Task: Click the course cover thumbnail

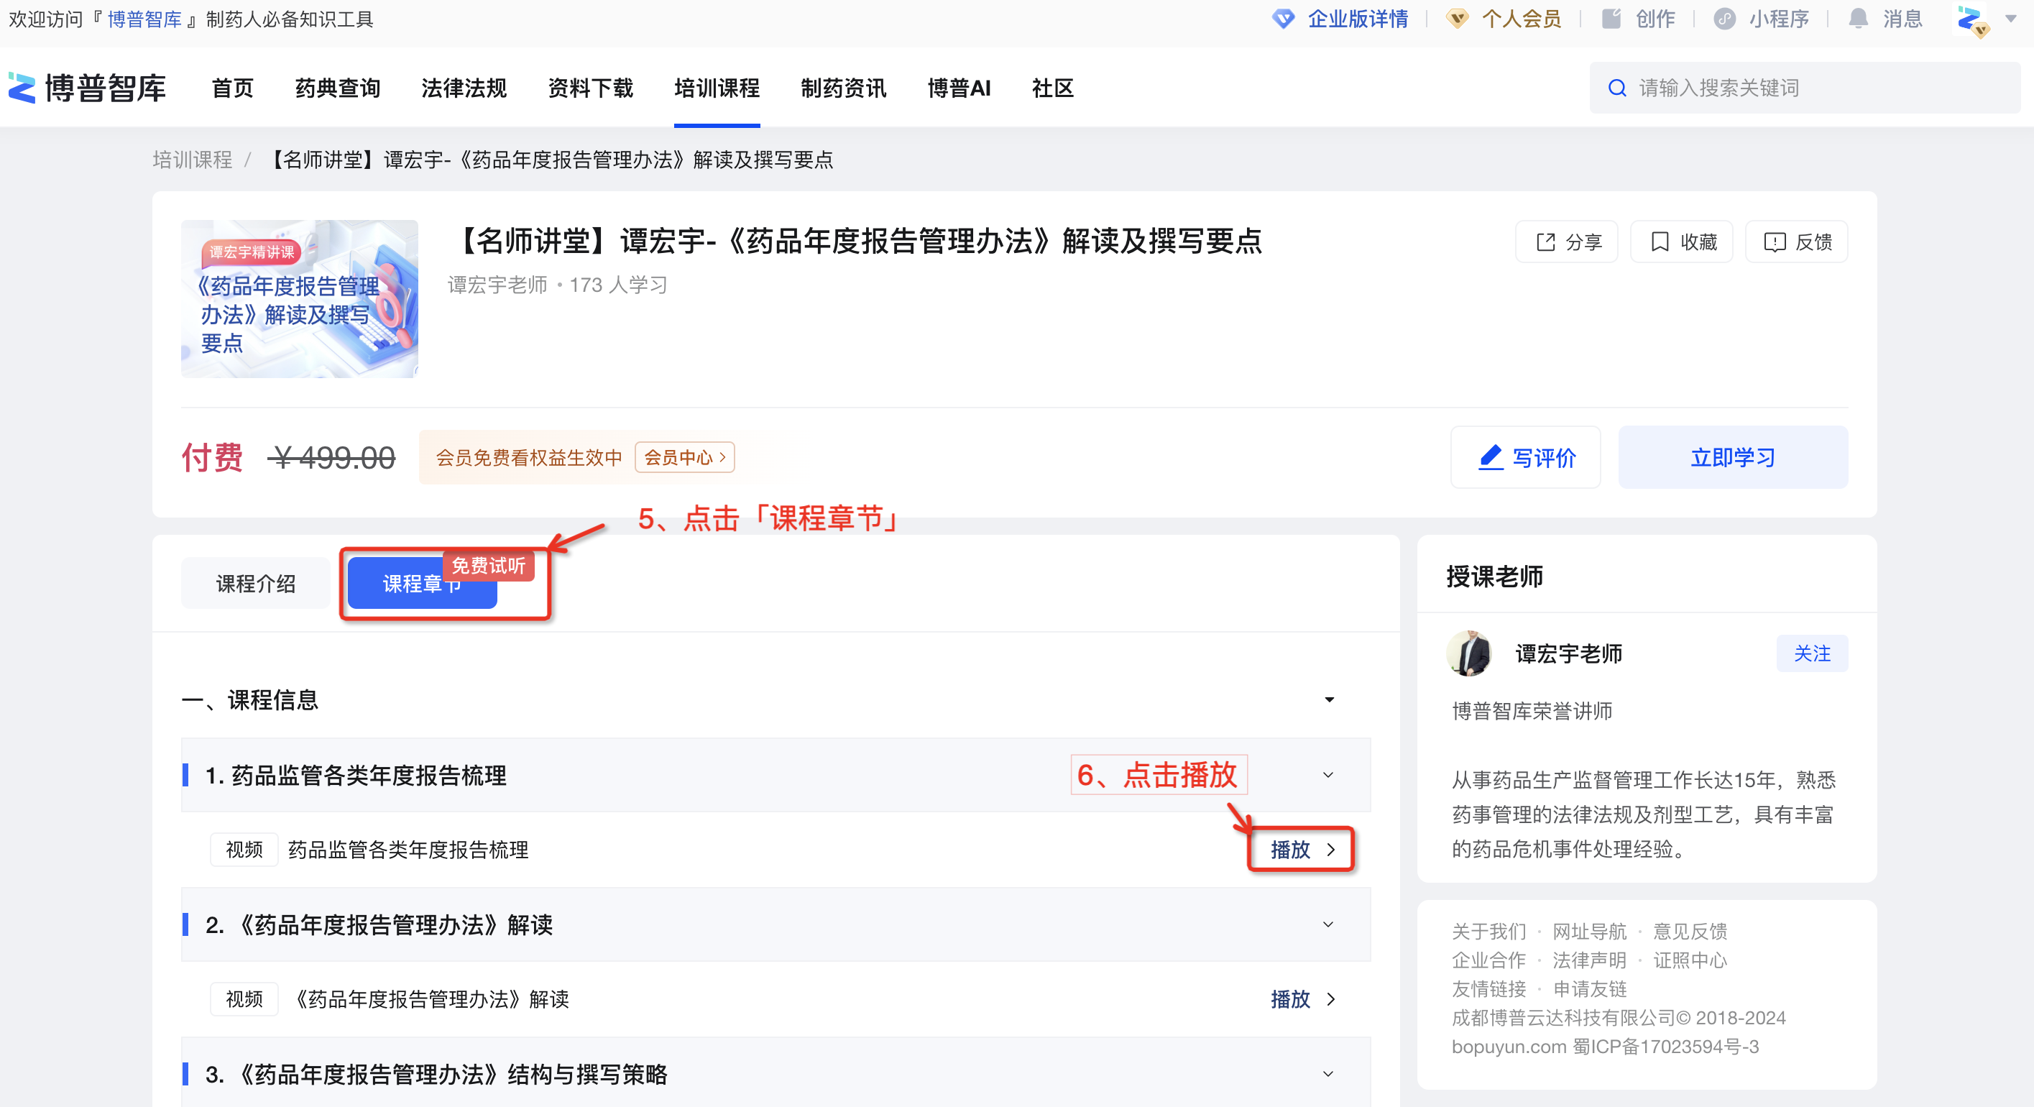Action: [x=299, y=298]
